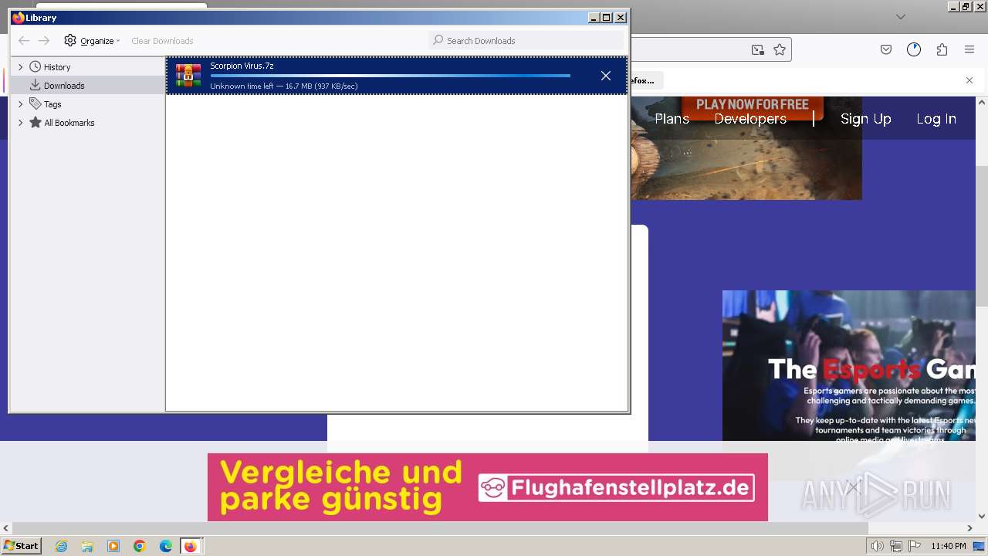The width and height of the screenshot is (988, 556).
Task: Open the Firefox downloads progress indicator
Action: pos(914,49)
